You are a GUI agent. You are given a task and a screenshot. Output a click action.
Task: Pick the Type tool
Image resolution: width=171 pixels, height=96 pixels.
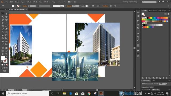point(3,23)
